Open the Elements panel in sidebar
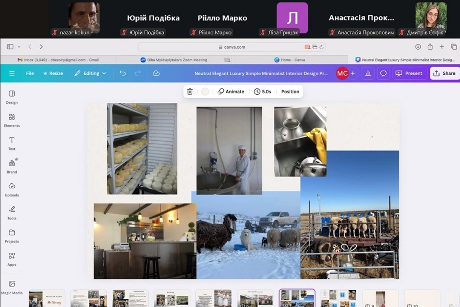460x307 pixels. [12, 120]
